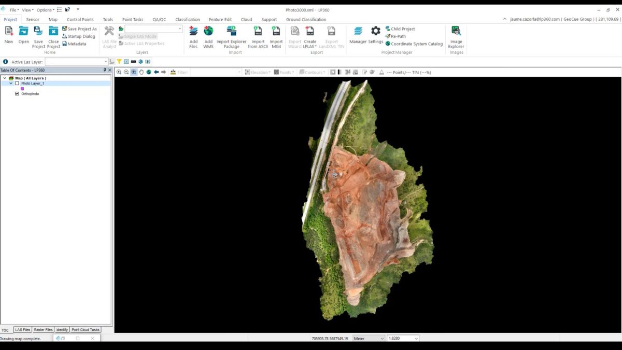The width and height of the screenshot is (622, 350).
Task: Click the Re-Path button
Action: pos(395,36)
